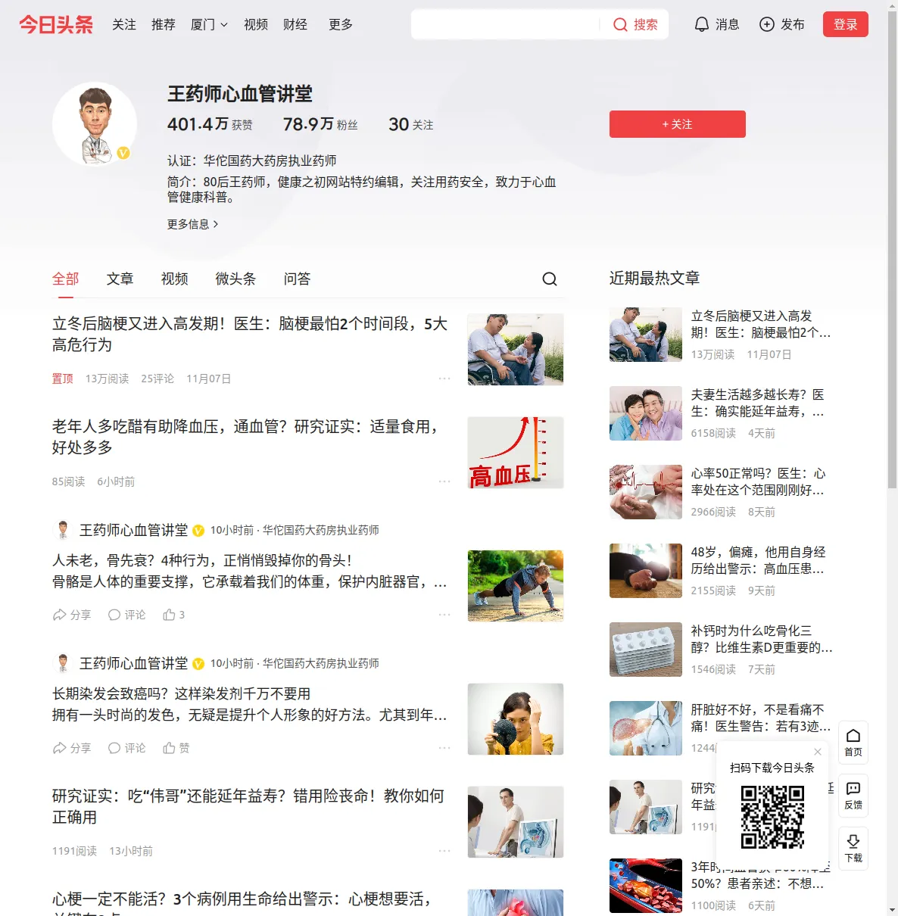Open hot article 心率50正常吗
The width and height of the screenshot is (898, 916).
[x=758, y=482]
